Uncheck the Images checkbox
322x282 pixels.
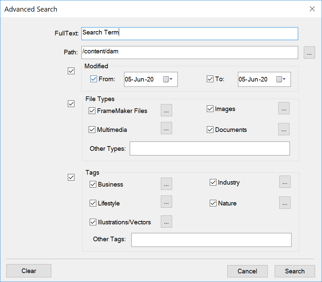point(210,109)
